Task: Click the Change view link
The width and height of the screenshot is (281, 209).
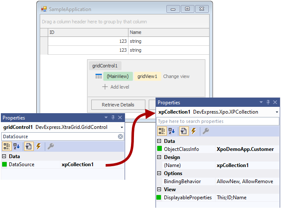Action: pyautogui.click(x=176, y=76)
